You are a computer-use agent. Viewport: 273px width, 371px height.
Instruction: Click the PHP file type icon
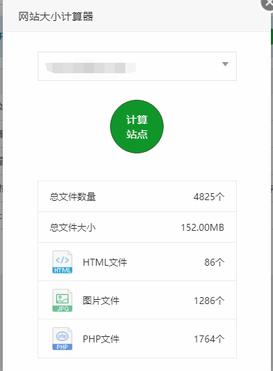click(62, 339)
